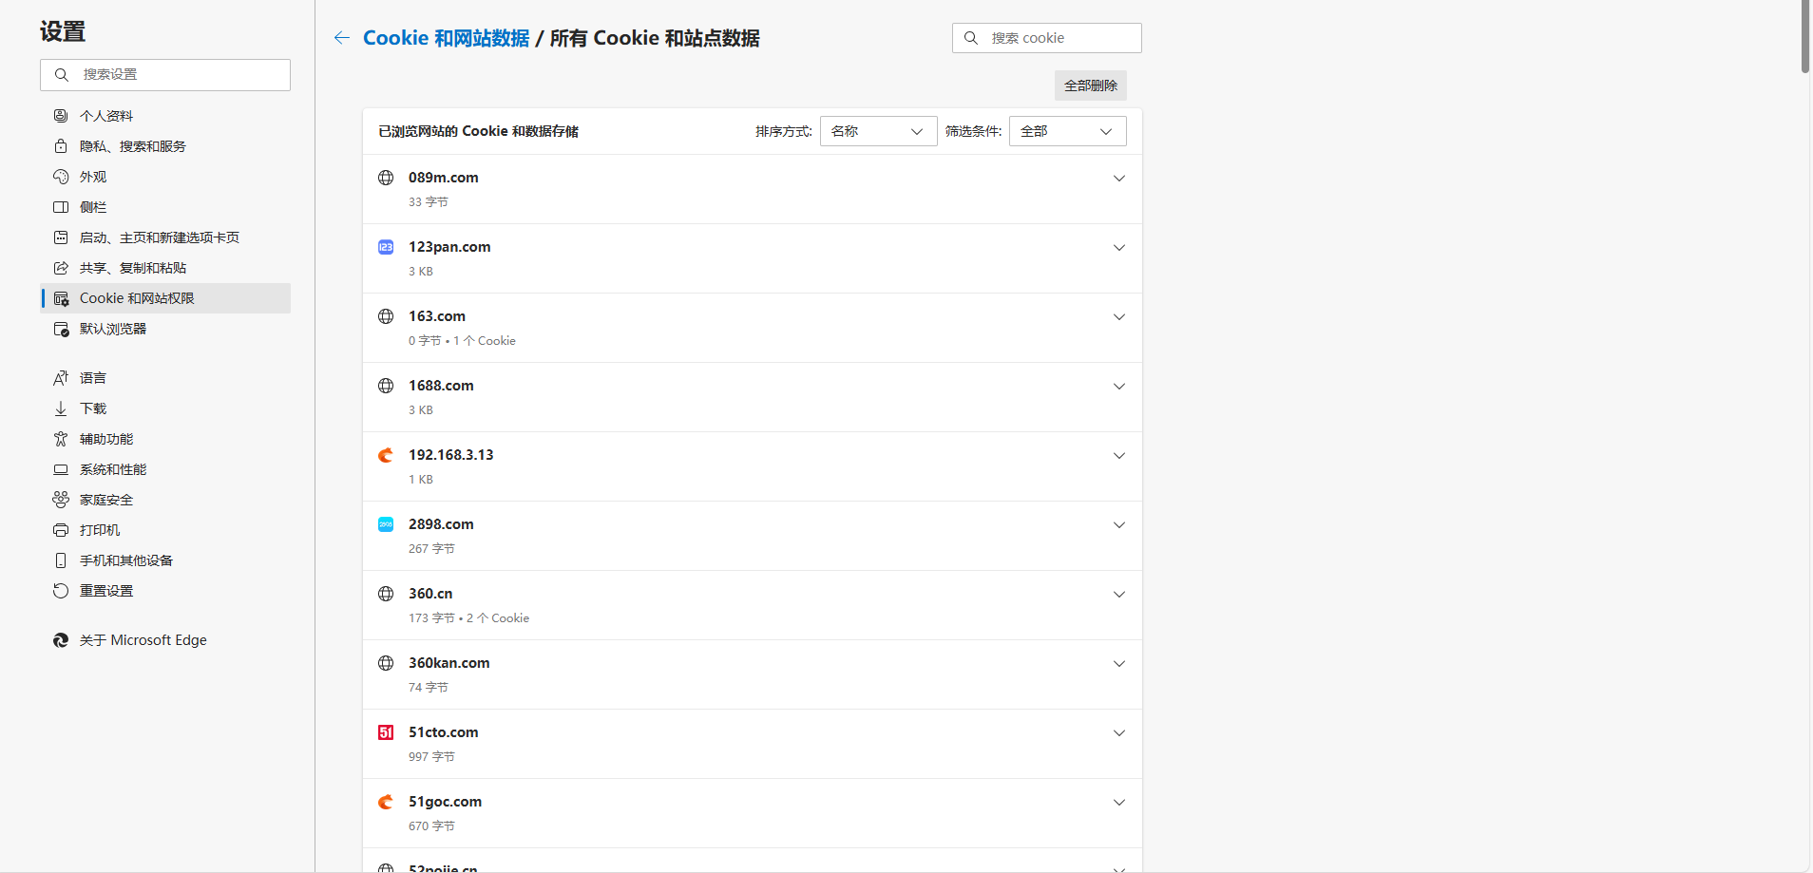Click the 已浏览网站的 Cookie 和数据存储 heading
Viewport: 1813px width, 873px height.
478,131
